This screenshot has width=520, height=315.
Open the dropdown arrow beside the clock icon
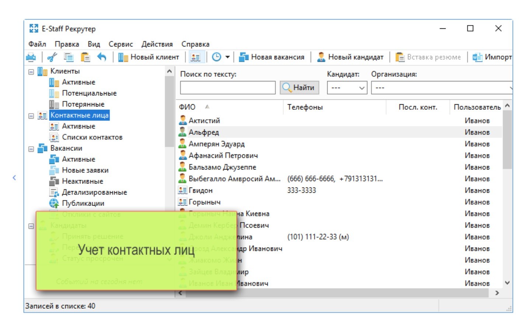(227, 57)
